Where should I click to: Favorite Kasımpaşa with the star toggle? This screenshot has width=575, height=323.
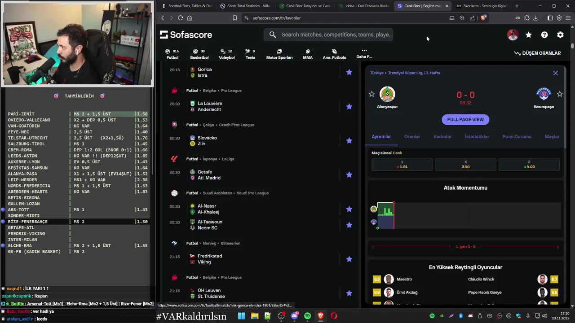(560, 94)
